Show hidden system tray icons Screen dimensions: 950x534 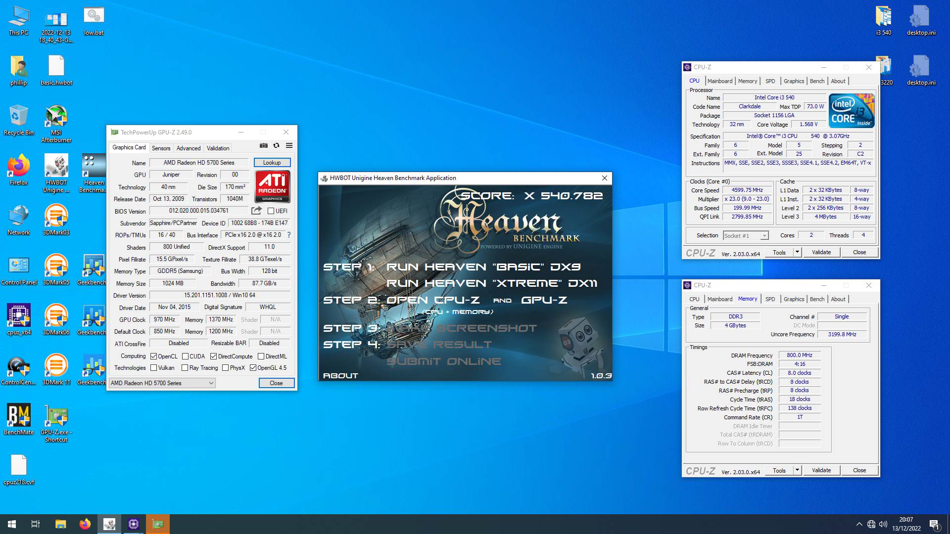click(x=859, y=524)
